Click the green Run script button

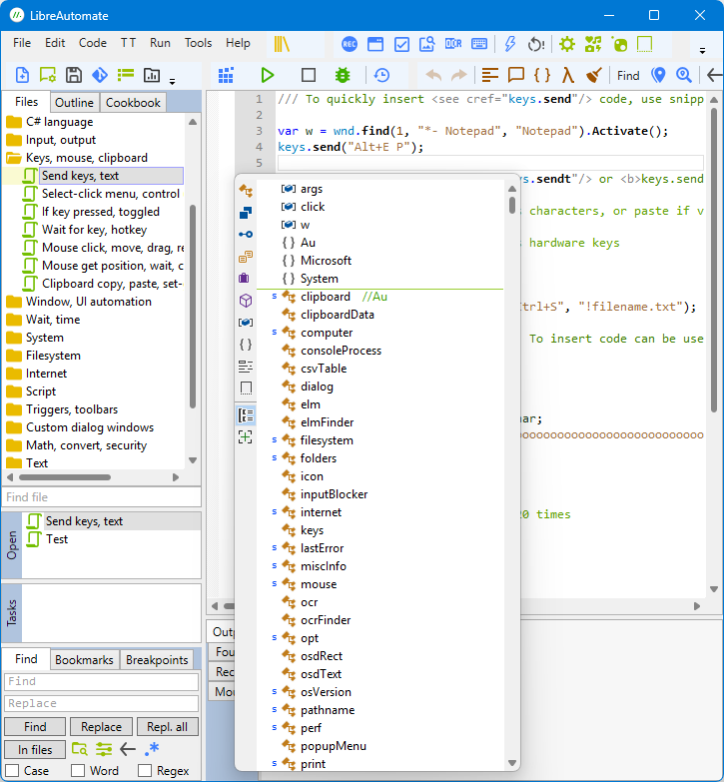tap(267, 75)
